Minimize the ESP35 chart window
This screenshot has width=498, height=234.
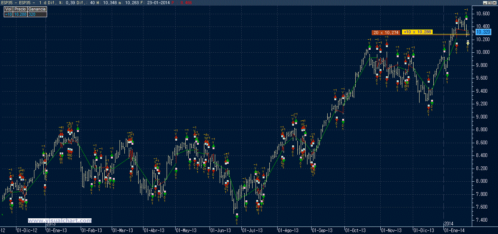click(x=485, y=2)
